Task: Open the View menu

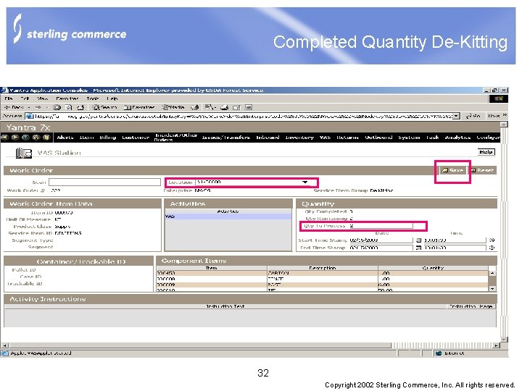Action: pos(42,98)
